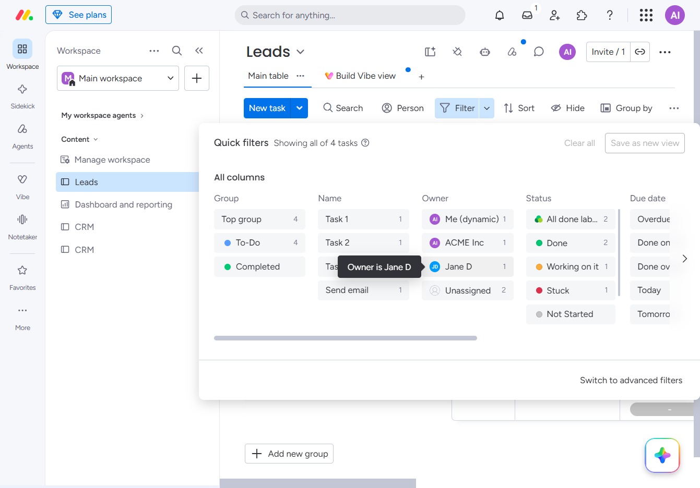This screenshot has height=488, width=700.
Task: Filter by Unassigned owner
Action: (x=468, y=290)
